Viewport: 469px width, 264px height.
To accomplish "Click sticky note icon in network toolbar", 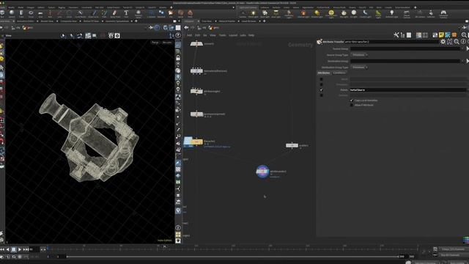I will pos(441,35).
